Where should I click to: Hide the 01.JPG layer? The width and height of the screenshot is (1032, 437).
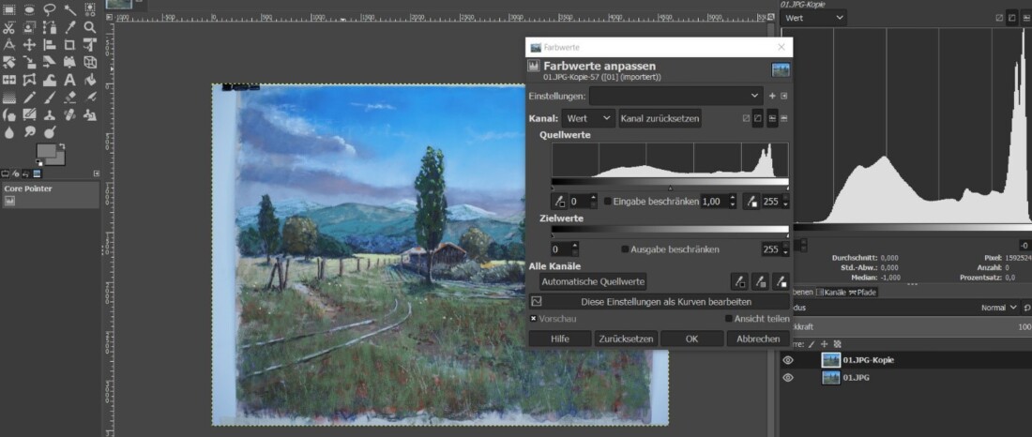coord(788,378)
